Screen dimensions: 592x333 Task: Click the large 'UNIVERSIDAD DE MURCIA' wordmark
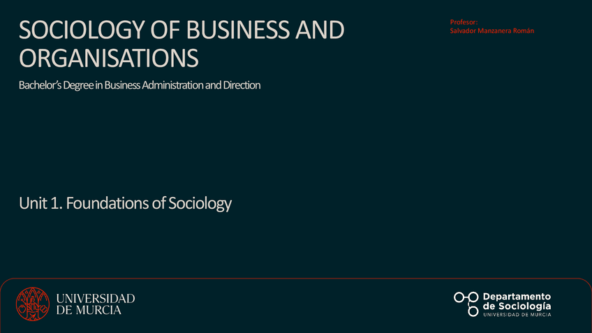tap(95, 304)
